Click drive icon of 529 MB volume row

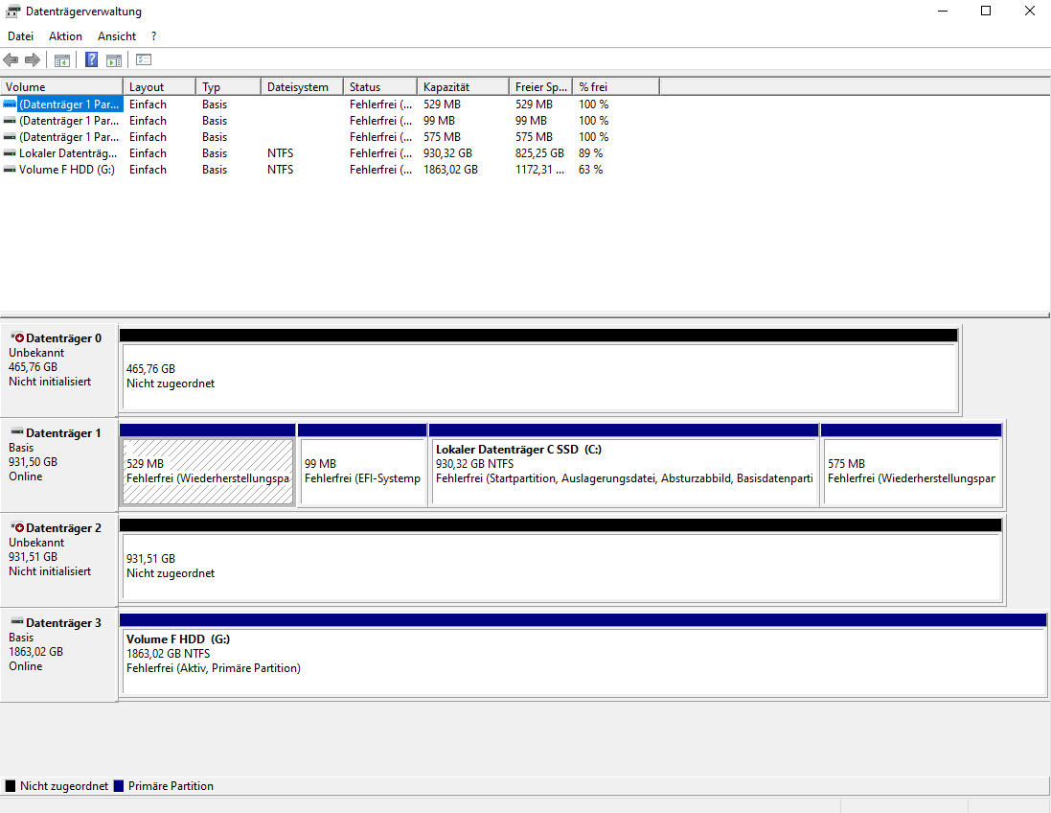tap(10, 104)
